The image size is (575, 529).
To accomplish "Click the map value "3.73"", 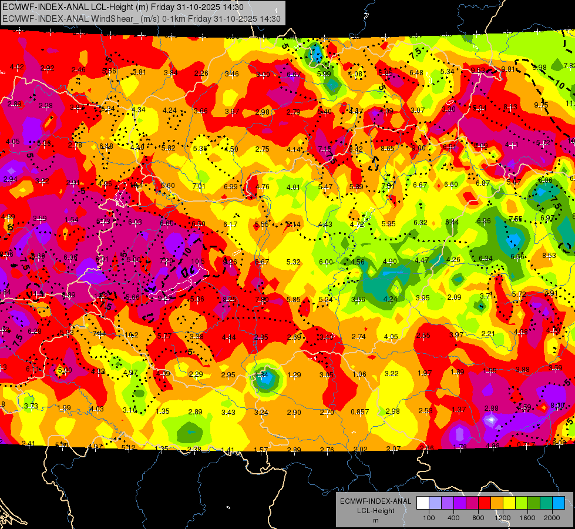I will [x=31, y=406].
